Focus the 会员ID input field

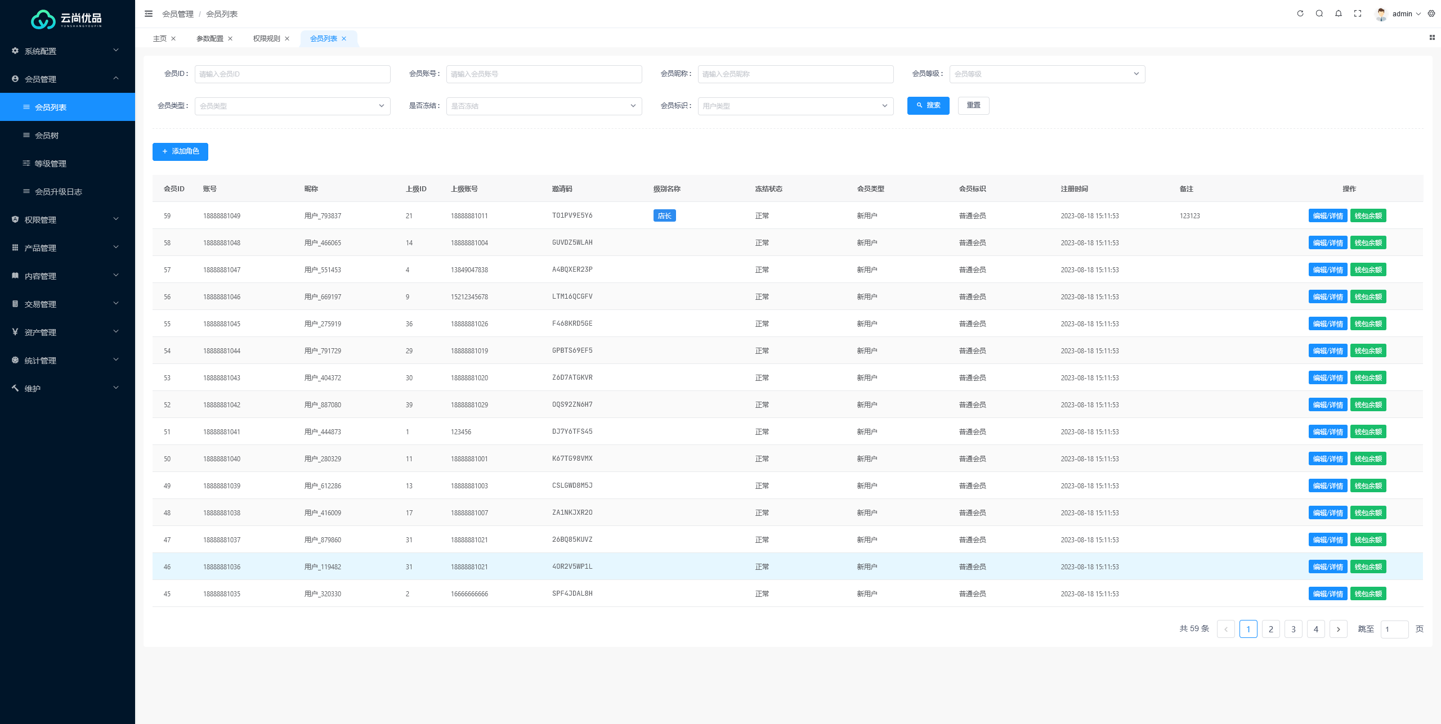tap(292, 74)
